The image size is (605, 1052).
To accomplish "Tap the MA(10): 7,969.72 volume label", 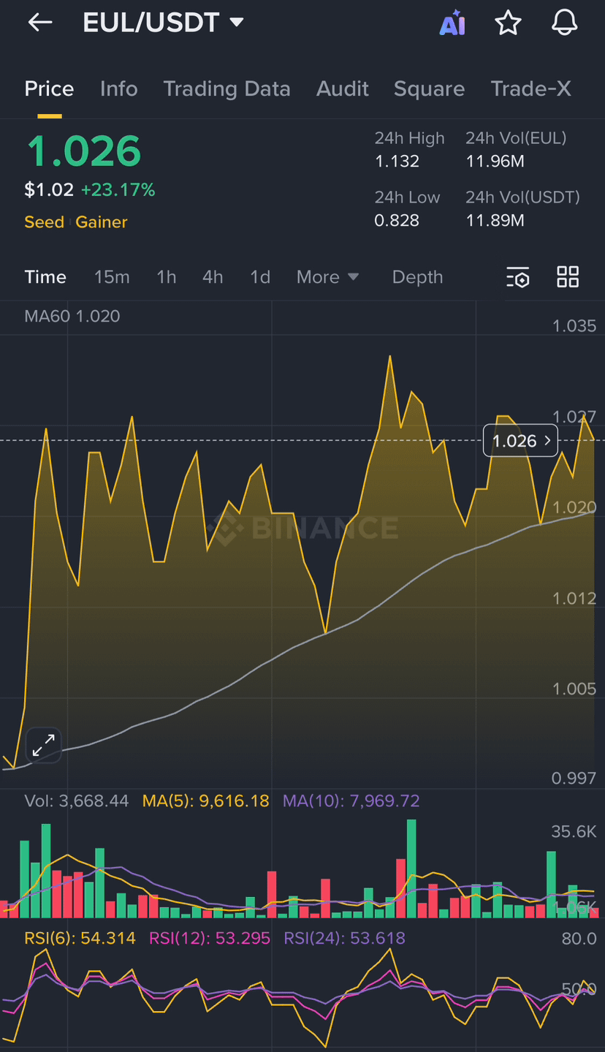I will [351, 801].
